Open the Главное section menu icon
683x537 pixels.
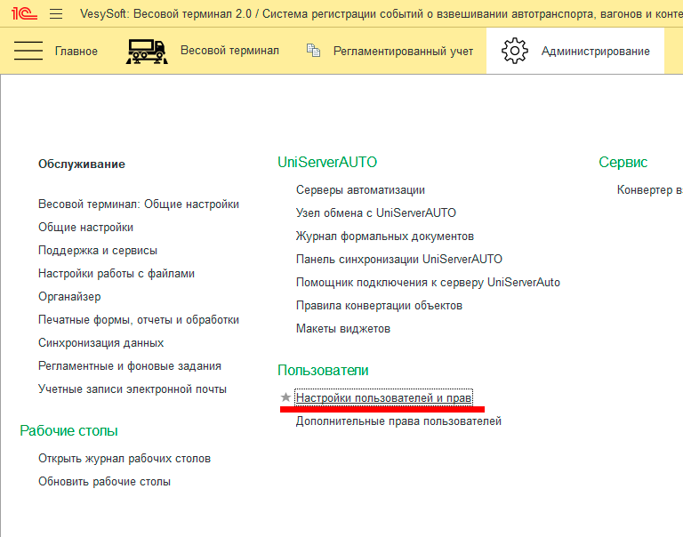click(28, 51)
